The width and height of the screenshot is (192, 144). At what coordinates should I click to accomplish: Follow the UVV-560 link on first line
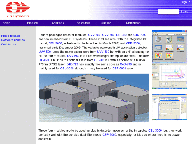[x=108, y=35]
